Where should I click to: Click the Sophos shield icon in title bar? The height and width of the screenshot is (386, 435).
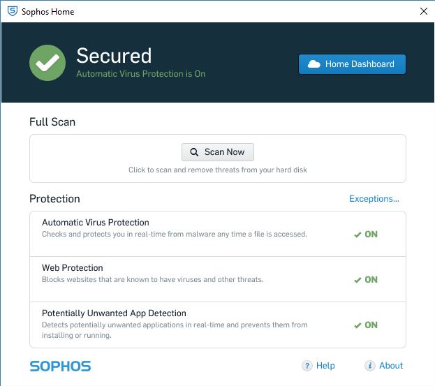[x=13, y=11]
